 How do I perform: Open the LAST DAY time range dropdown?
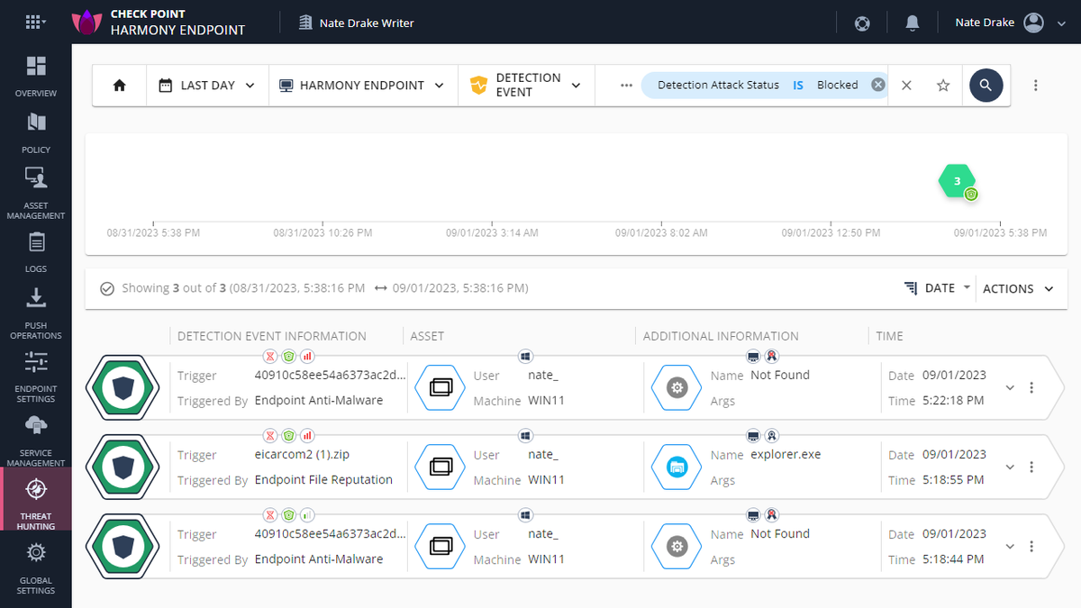(207, 85)
